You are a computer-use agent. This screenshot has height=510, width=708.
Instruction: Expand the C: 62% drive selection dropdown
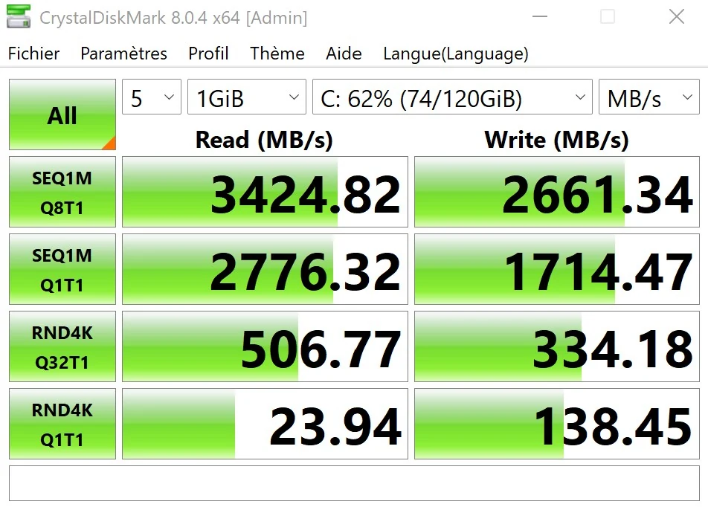click(x=452, y=97)
